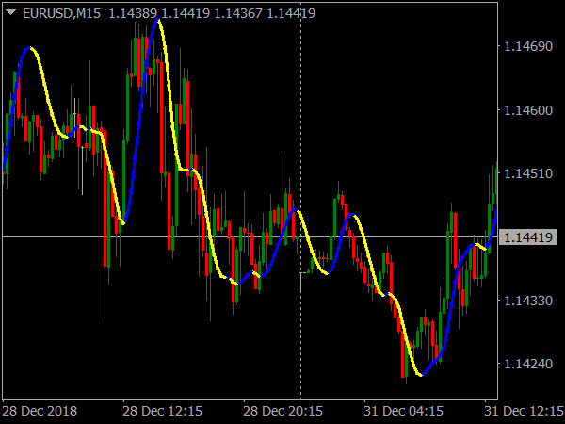This screenshot has width=565, height=424.
Task: Click the 28 Dec 2018 time label
Action: (x=40, y=411)
